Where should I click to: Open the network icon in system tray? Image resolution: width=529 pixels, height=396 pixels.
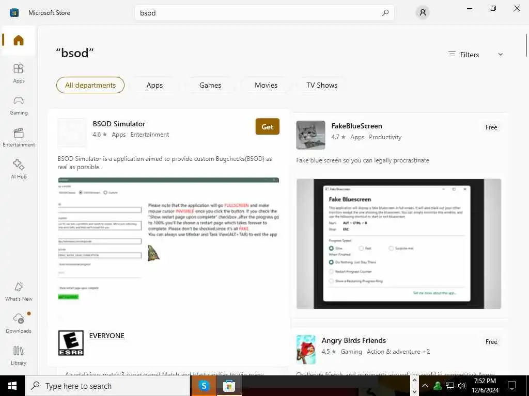pyautogui.click(x=450, y=386)
